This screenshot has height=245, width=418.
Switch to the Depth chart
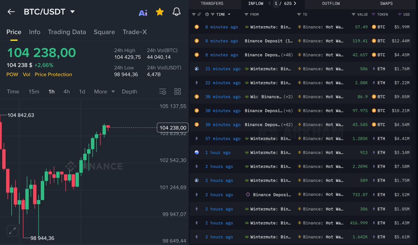point(129,92)
